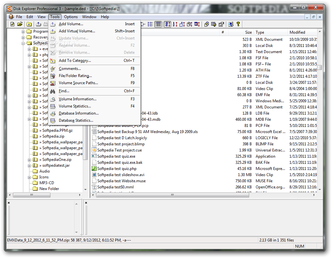Viewport: 332px width, 258px height.
Task: Select Softpedia.zip volume in the tree
Action: tap(53, 136)
